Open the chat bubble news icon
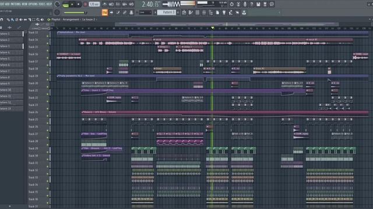Viewport: 373px width, 209px height. (x=272, y=4)
